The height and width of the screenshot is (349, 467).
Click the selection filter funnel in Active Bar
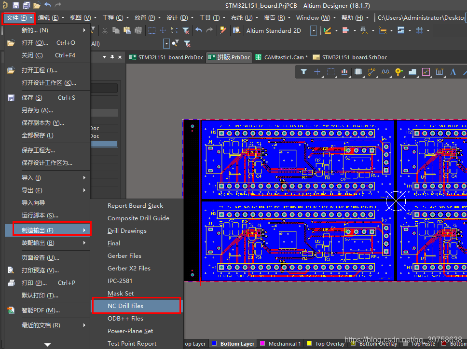click(x=303, y=72)
